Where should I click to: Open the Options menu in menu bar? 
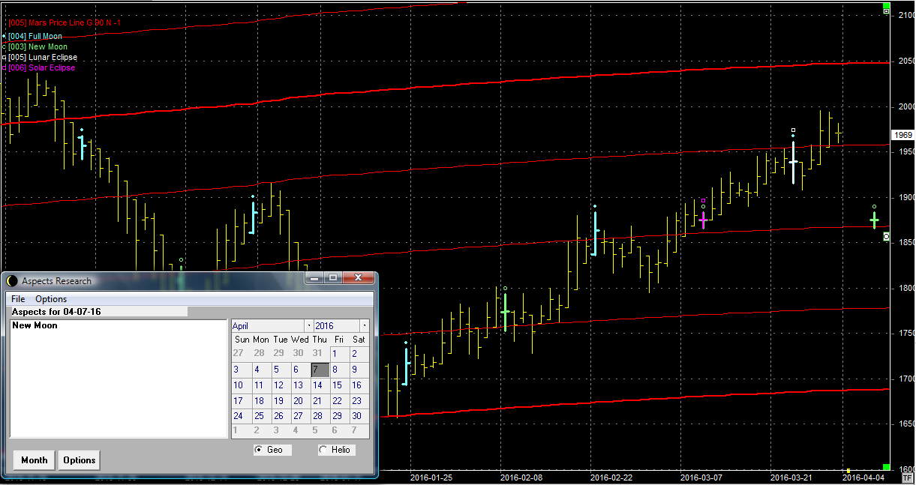pyautogui.click(x=51, y=299)
